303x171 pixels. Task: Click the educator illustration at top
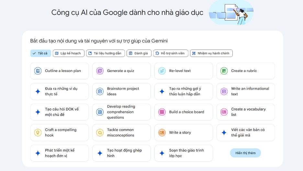231,13
